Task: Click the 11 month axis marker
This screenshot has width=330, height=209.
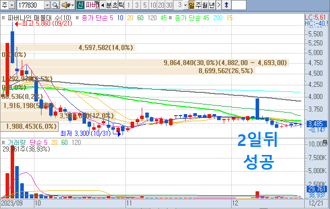Action: pos(129,203)
